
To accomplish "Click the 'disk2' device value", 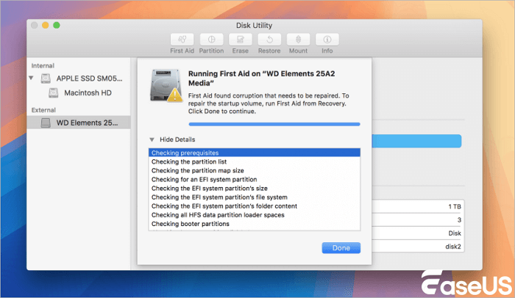I will pos(453,247).
